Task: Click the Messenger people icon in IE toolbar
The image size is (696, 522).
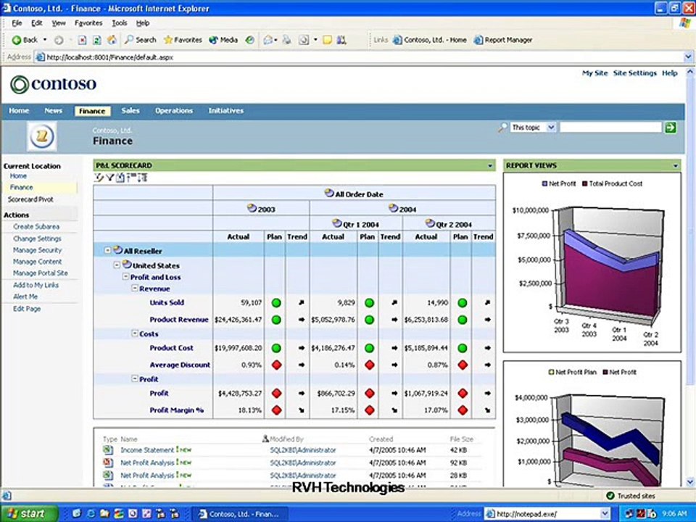Action: click(x=341, y=40)
